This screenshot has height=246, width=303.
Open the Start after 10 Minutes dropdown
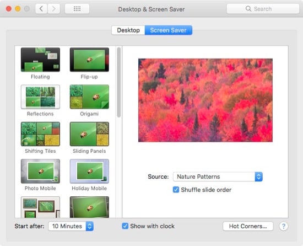[x=71, y=226]
